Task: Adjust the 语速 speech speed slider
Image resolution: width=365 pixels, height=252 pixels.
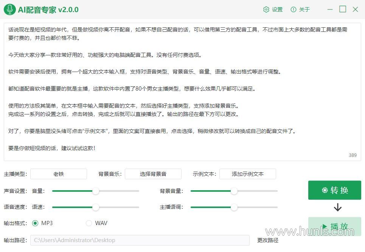Action: pyautogui.click(x=95, y=207)
